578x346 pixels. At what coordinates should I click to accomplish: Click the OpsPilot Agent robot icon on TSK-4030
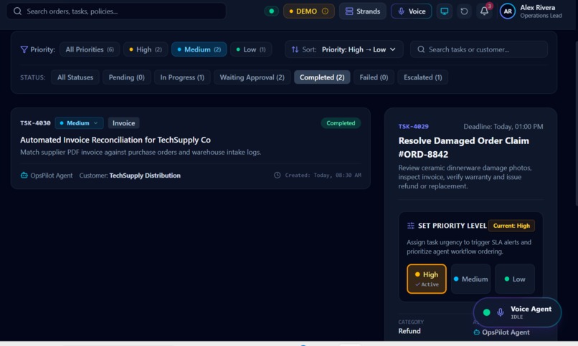click(24, 176)
